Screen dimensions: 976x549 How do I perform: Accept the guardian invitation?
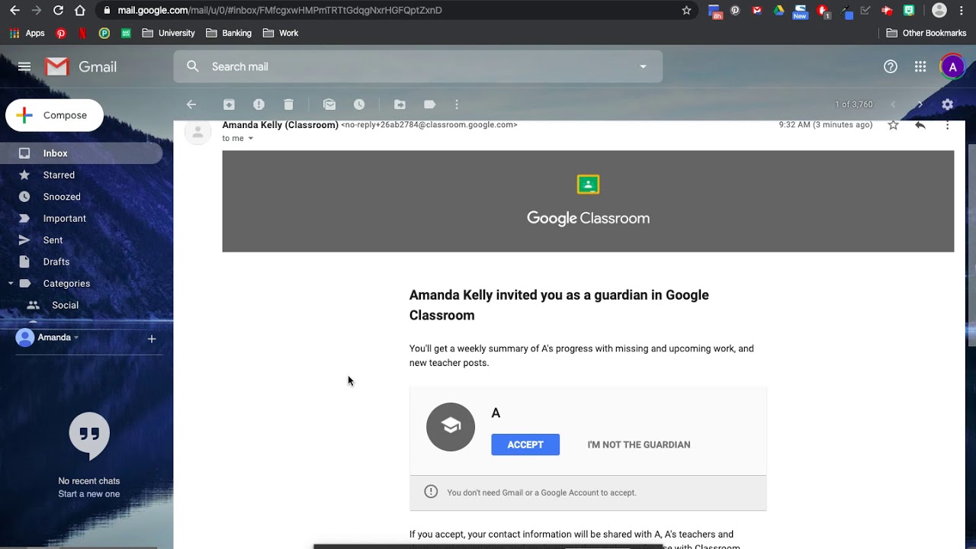tap(525, 445)
